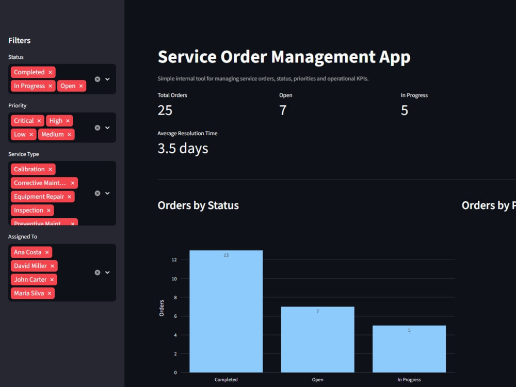
Task: Remove the In Progress status tag
Action: (50, 86)
